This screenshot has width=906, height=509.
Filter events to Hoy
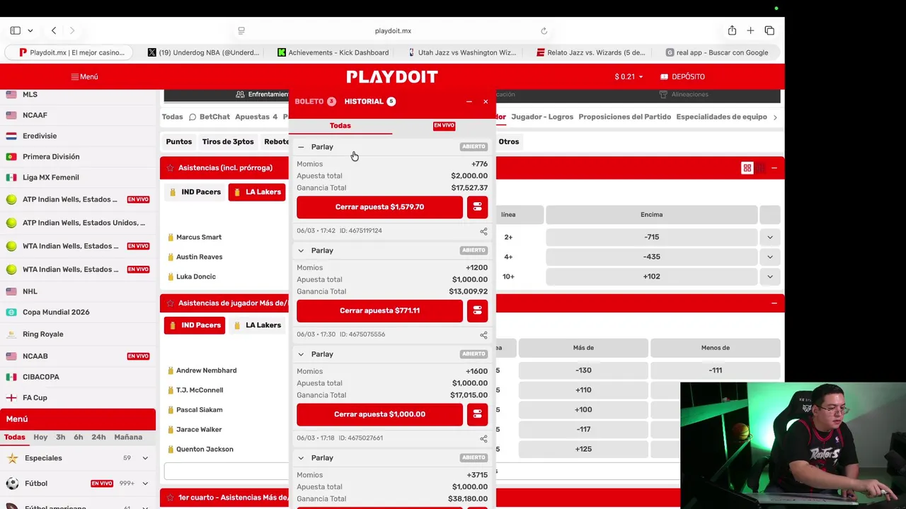click(40, 437)
